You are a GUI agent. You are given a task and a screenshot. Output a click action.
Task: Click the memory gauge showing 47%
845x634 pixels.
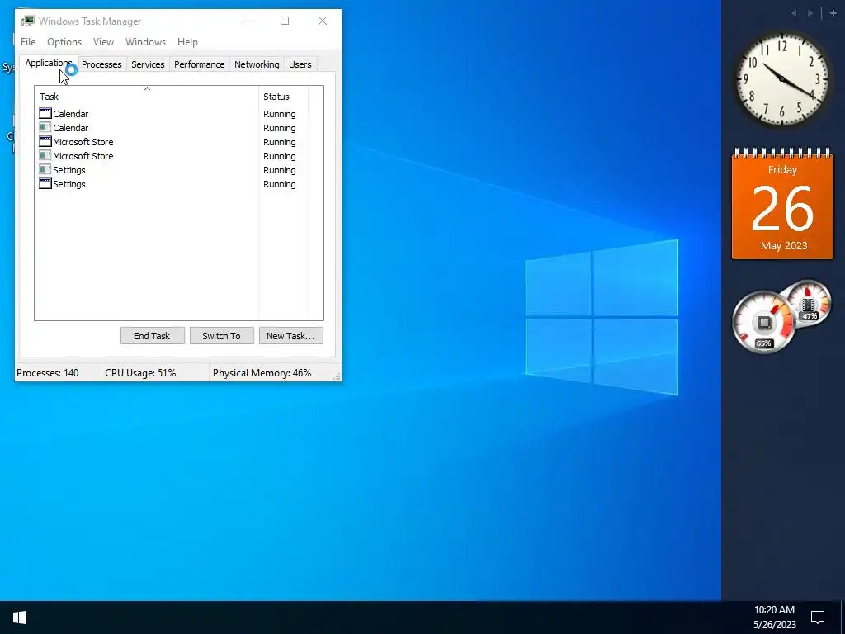click(808, 304)
